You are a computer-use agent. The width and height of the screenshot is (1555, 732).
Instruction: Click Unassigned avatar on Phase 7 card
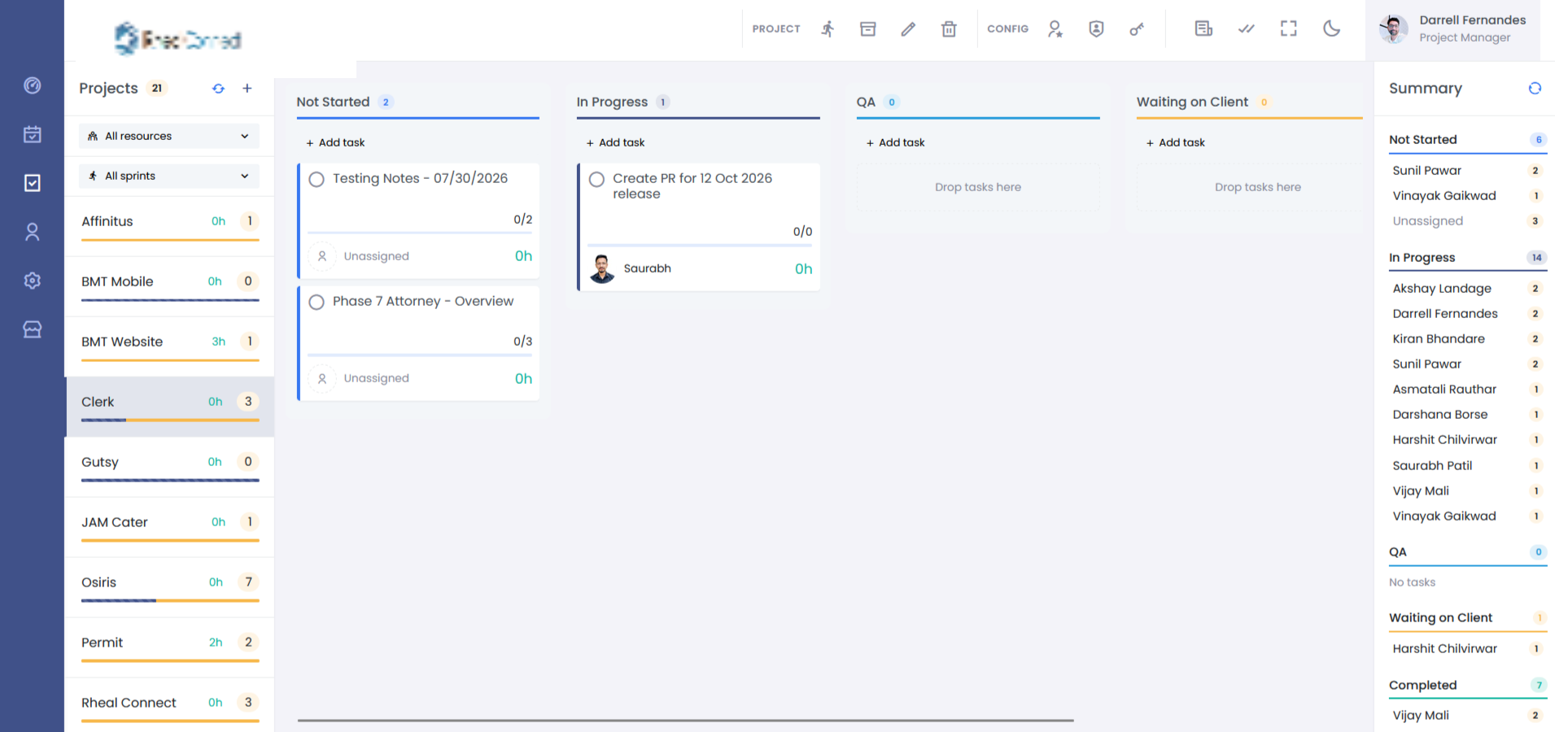pos(322,378)
